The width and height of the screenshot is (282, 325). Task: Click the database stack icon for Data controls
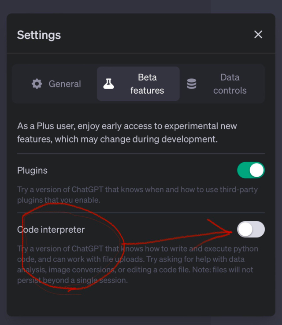(192, 84)
